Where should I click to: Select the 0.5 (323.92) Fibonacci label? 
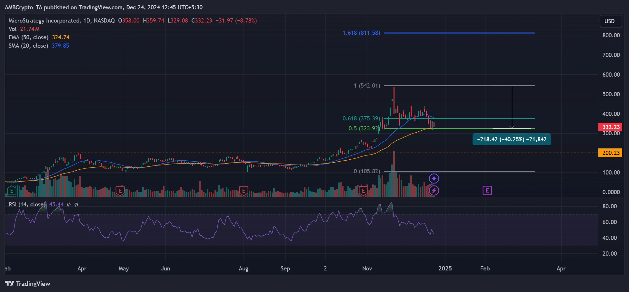pyautogui.click(x=364, y=128)
